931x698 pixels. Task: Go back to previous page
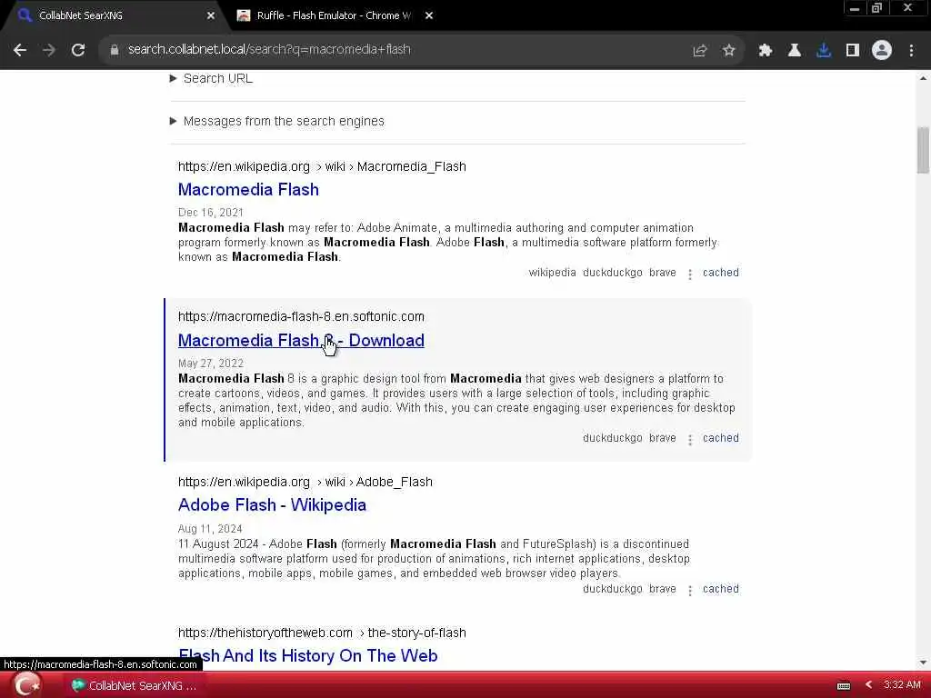coord(20,50)
